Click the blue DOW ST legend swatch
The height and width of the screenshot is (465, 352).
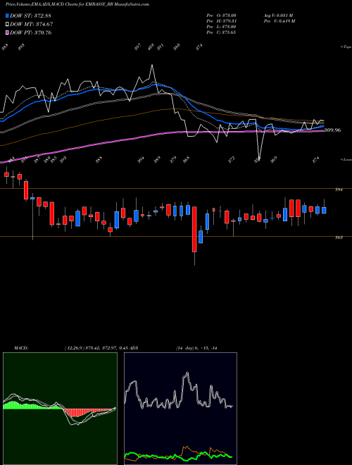click(7, 15)
